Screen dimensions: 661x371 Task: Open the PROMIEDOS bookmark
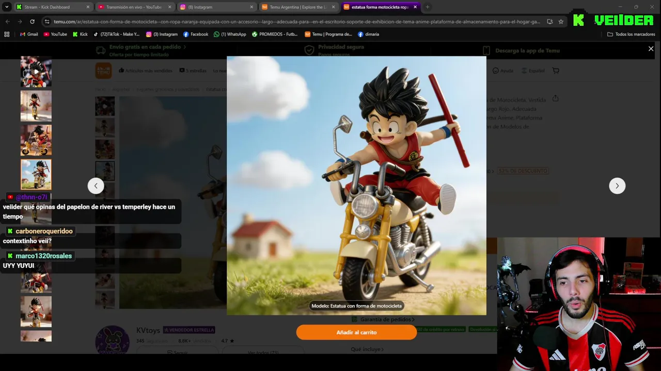(275, 34)
